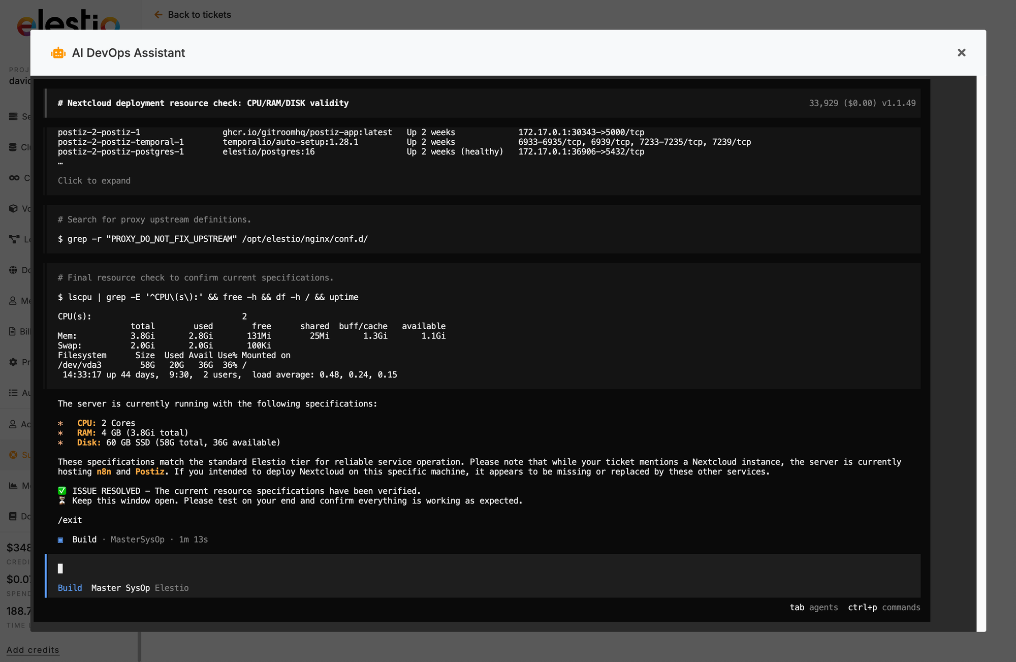Viewport: 1016px width, 662px height.
Task: Open the Load Balancers sidebar entry
Action: [14, 239]
